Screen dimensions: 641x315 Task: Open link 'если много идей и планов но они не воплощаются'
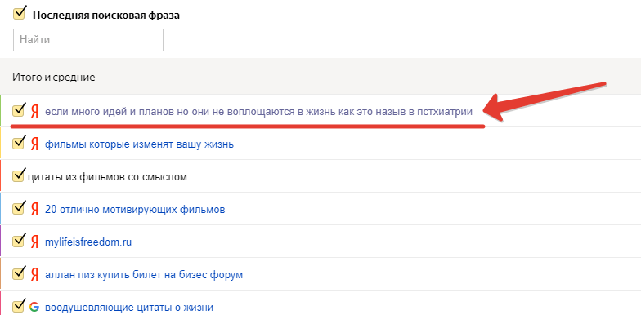[x=258, y=112]
